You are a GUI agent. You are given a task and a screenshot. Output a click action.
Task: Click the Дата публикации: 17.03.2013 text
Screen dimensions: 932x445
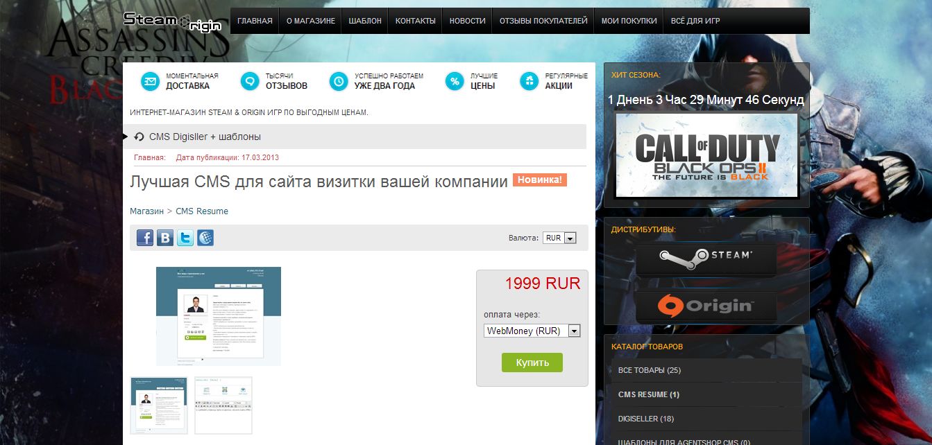228,158
